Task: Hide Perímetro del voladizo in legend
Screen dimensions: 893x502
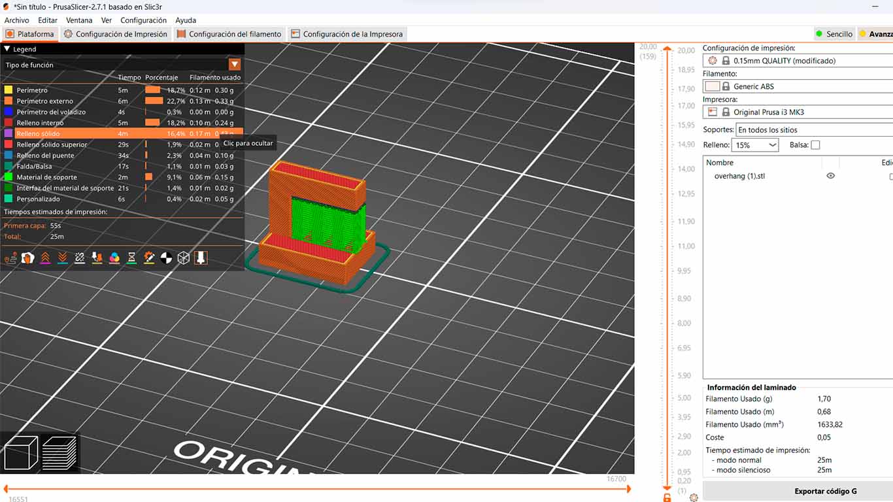Action: [x=122, y=112]
